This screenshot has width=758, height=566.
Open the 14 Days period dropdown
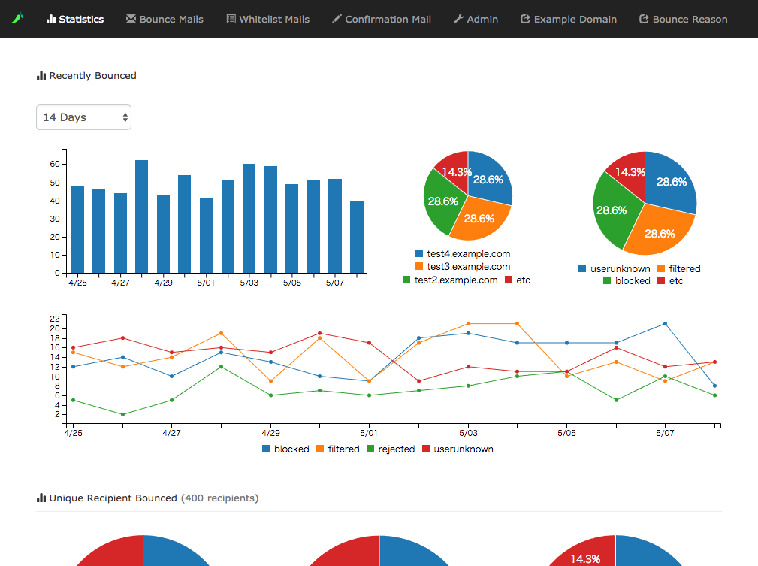tap(83, 117)
